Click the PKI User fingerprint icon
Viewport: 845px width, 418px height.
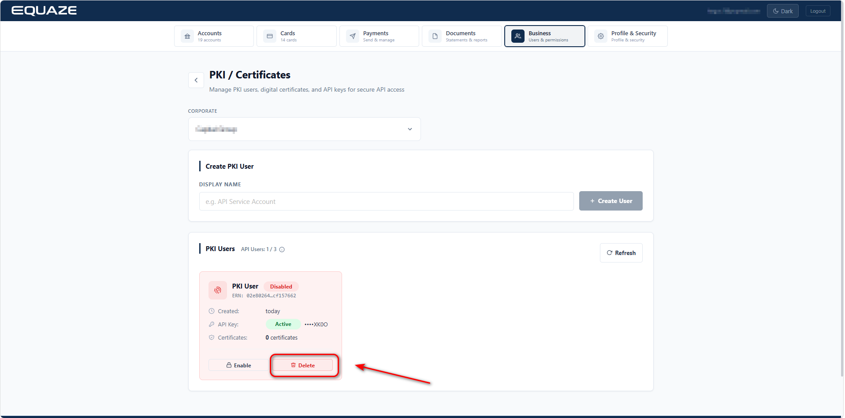218,290
